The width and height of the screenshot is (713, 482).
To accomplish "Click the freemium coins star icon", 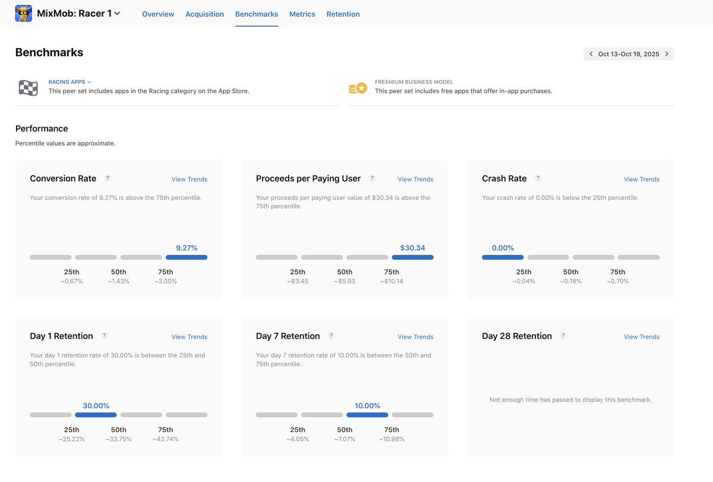I will [x=358, y=88].
